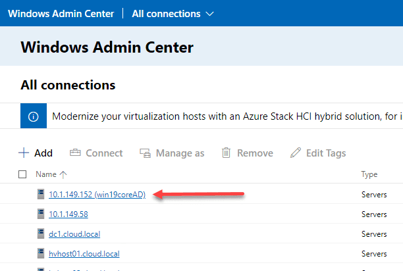Open the hvhost01.cloud.local connection
The image size is (403, 271).
tap(84, 253)
